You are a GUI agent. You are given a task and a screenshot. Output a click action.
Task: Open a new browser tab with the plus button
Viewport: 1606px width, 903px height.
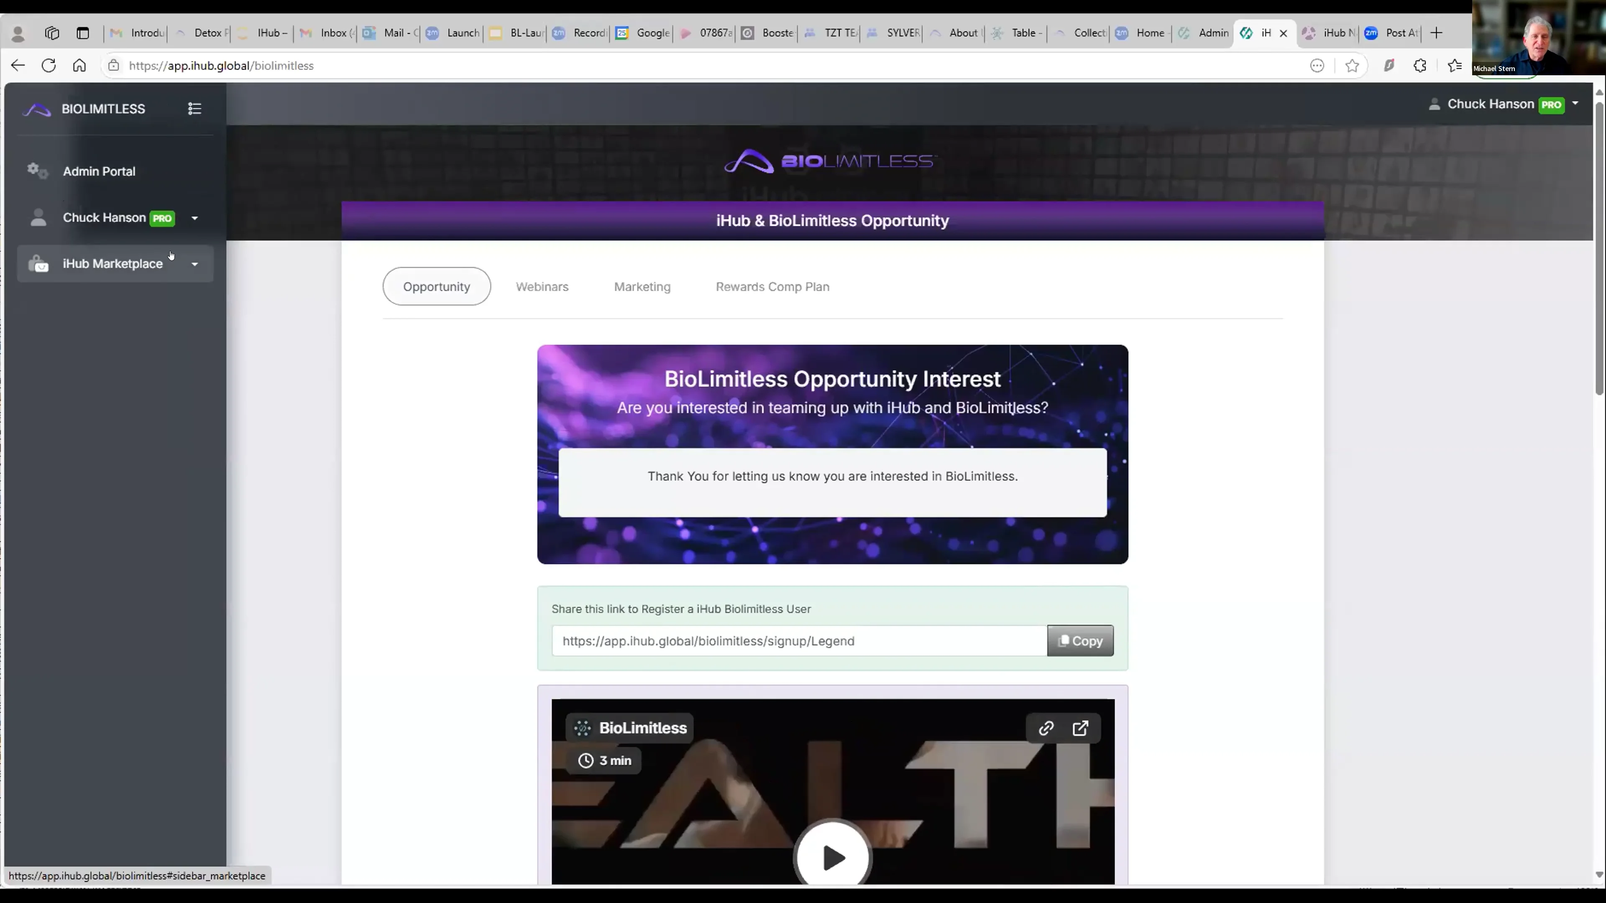(x=1436, y=33)
